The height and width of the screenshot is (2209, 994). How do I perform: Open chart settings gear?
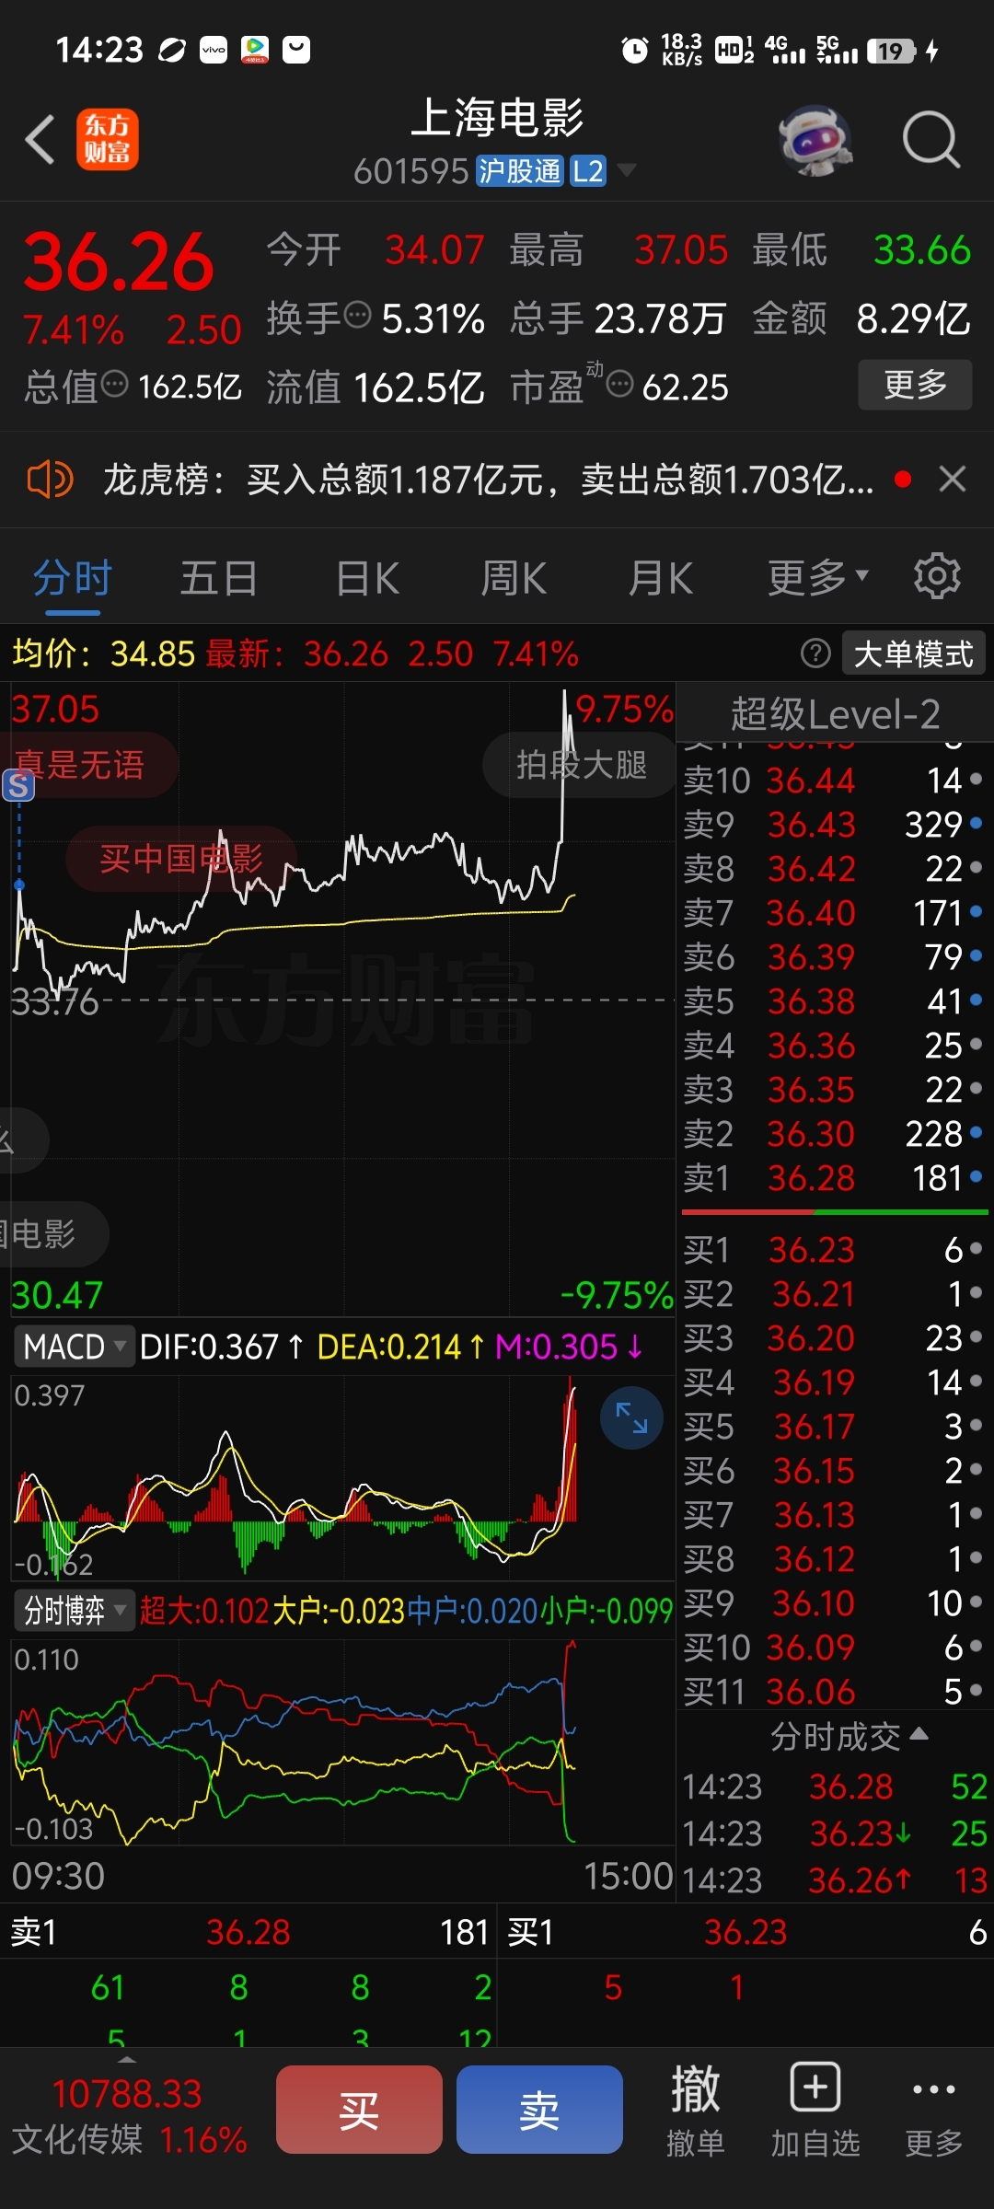coord(937,576)
